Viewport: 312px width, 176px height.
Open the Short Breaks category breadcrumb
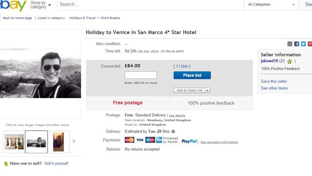110,18
